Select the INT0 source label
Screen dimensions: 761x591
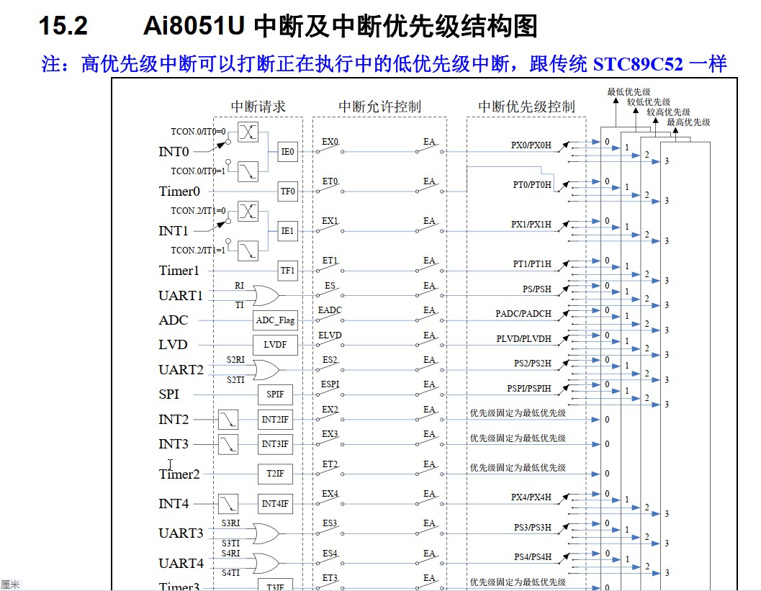pyautogui.click(x=174, y=152)
